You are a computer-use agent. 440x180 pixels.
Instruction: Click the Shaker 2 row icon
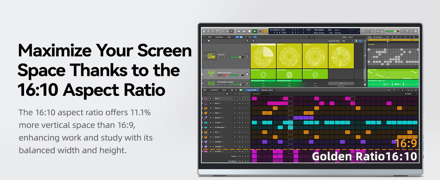(x=206, y=118)
